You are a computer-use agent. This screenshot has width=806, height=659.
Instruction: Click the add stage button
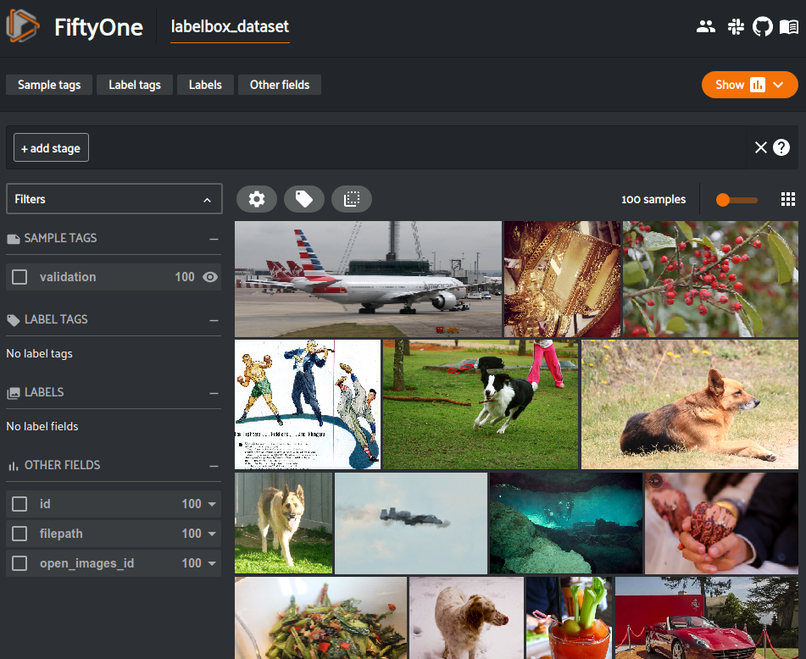pos(51,148)
